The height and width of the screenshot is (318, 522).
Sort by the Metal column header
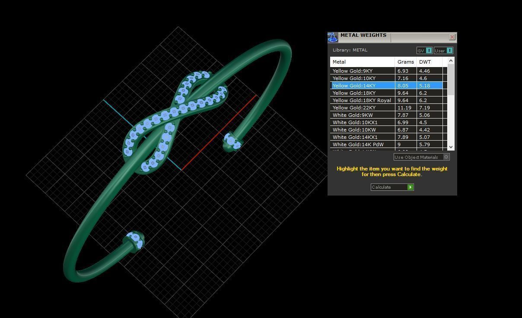363,62
